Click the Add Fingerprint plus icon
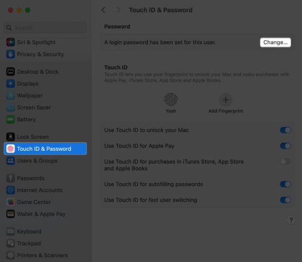The width and height of the screenshot is (302, 262). tap(226, 99)
